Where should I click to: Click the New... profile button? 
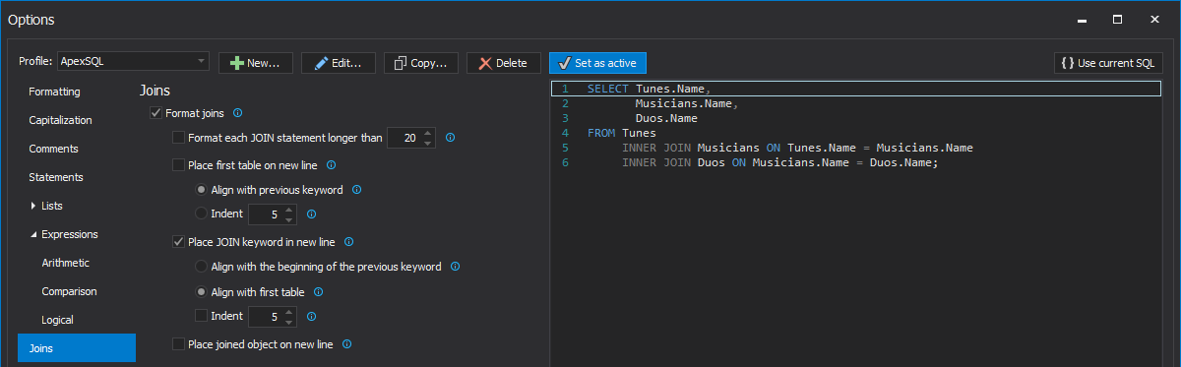tap(256, 63)
